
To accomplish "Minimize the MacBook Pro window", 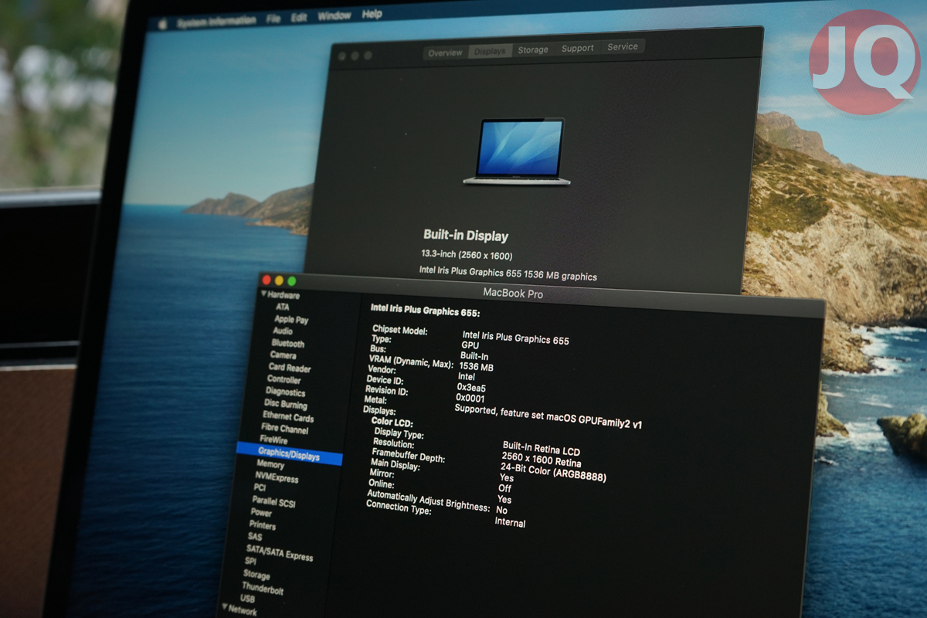I will pos(279,280).
